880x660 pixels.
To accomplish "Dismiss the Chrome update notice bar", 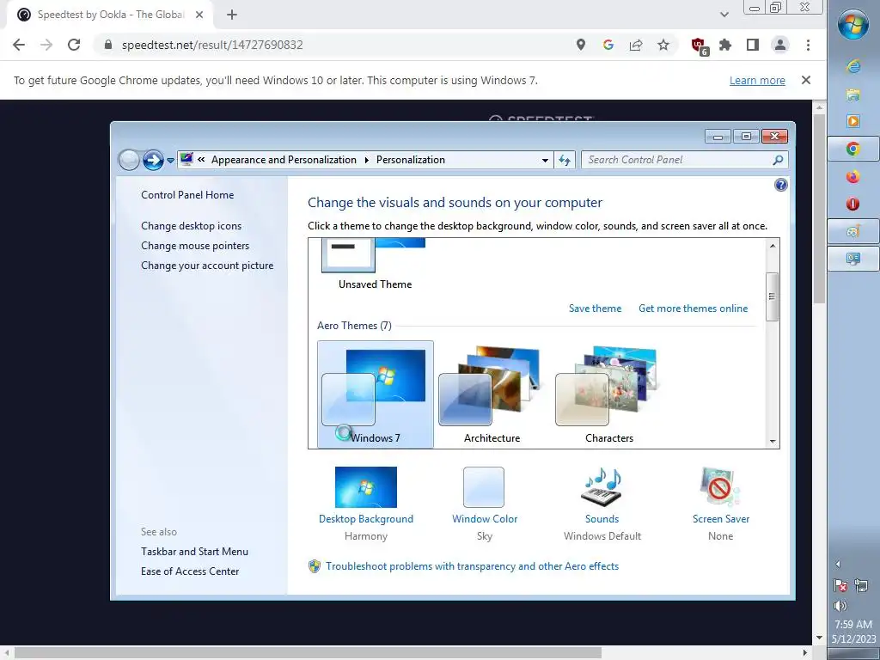I will coord(806,80).
